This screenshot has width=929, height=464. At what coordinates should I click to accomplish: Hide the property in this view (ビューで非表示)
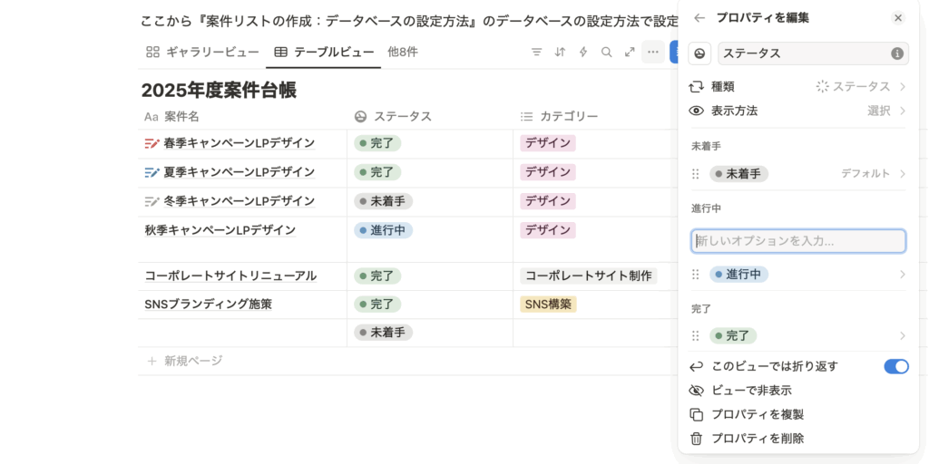click(751, 391)
